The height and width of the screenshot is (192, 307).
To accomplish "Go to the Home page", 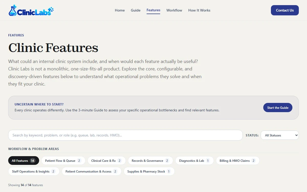I will coord(120,10).
